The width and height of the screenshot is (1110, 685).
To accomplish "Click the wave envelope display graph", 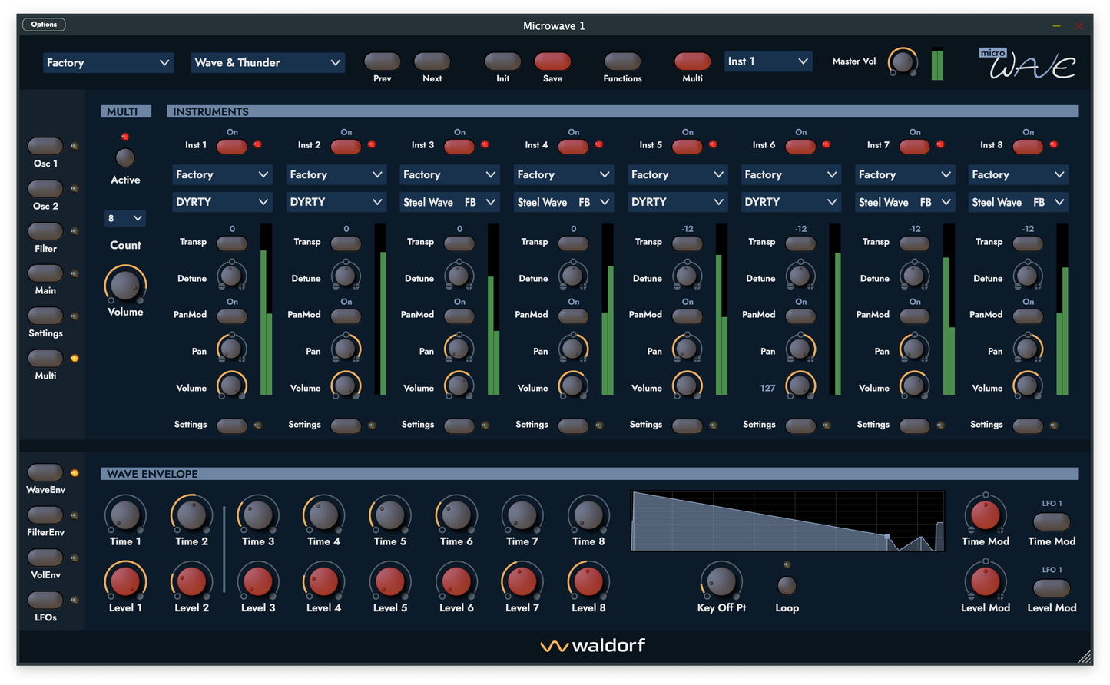I will 787,520.
